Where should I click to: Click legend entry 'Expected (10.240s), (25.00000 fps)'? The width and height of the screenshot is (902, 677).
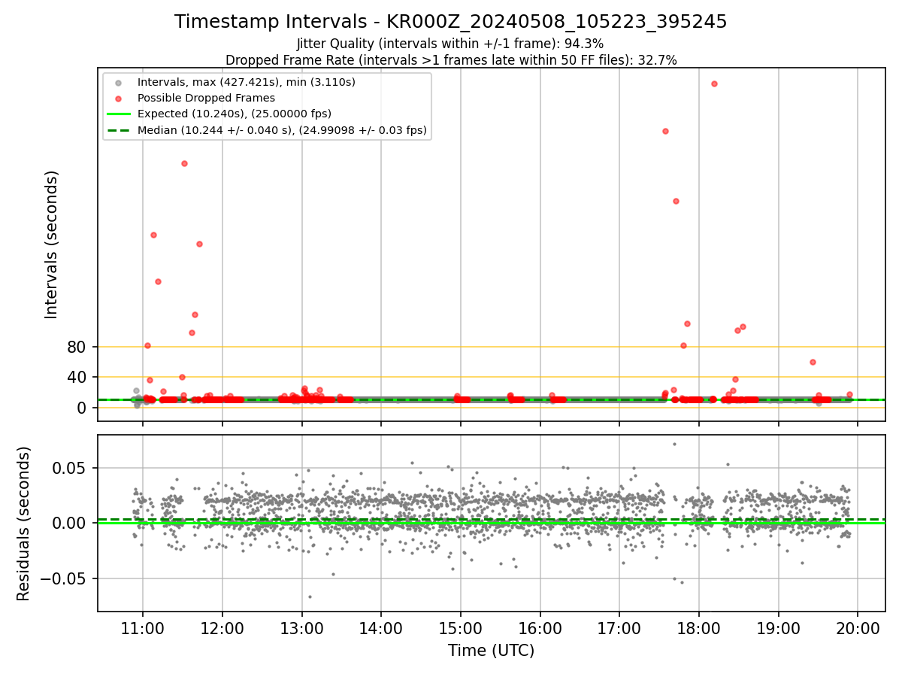(x=235, y=114)
